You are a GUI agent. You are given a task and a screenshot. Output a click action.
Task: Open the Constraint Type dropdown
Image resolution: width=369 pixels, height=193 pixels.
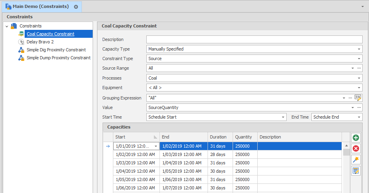tap(359, 58)
